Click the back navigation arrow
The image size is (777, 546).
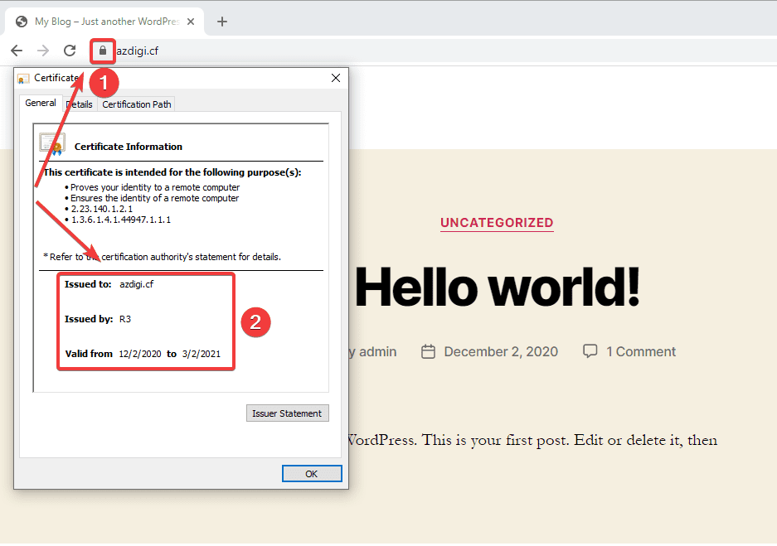coord(17,51)
